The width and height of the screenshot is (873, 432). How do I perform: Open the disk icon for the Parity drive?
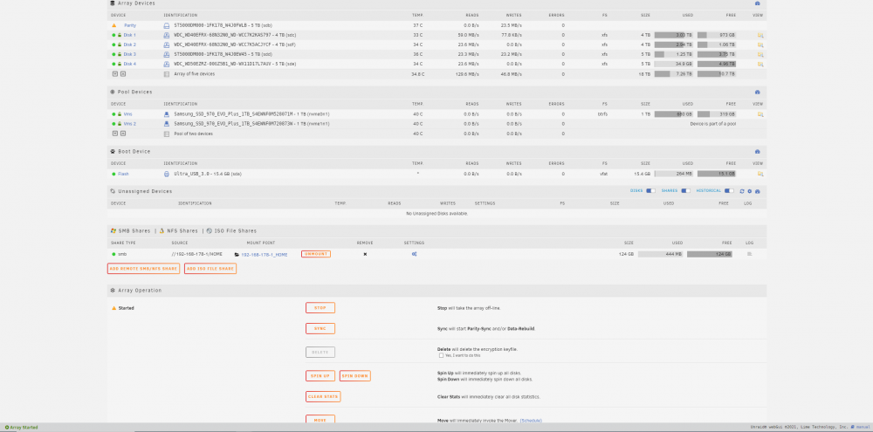point(166,25)
